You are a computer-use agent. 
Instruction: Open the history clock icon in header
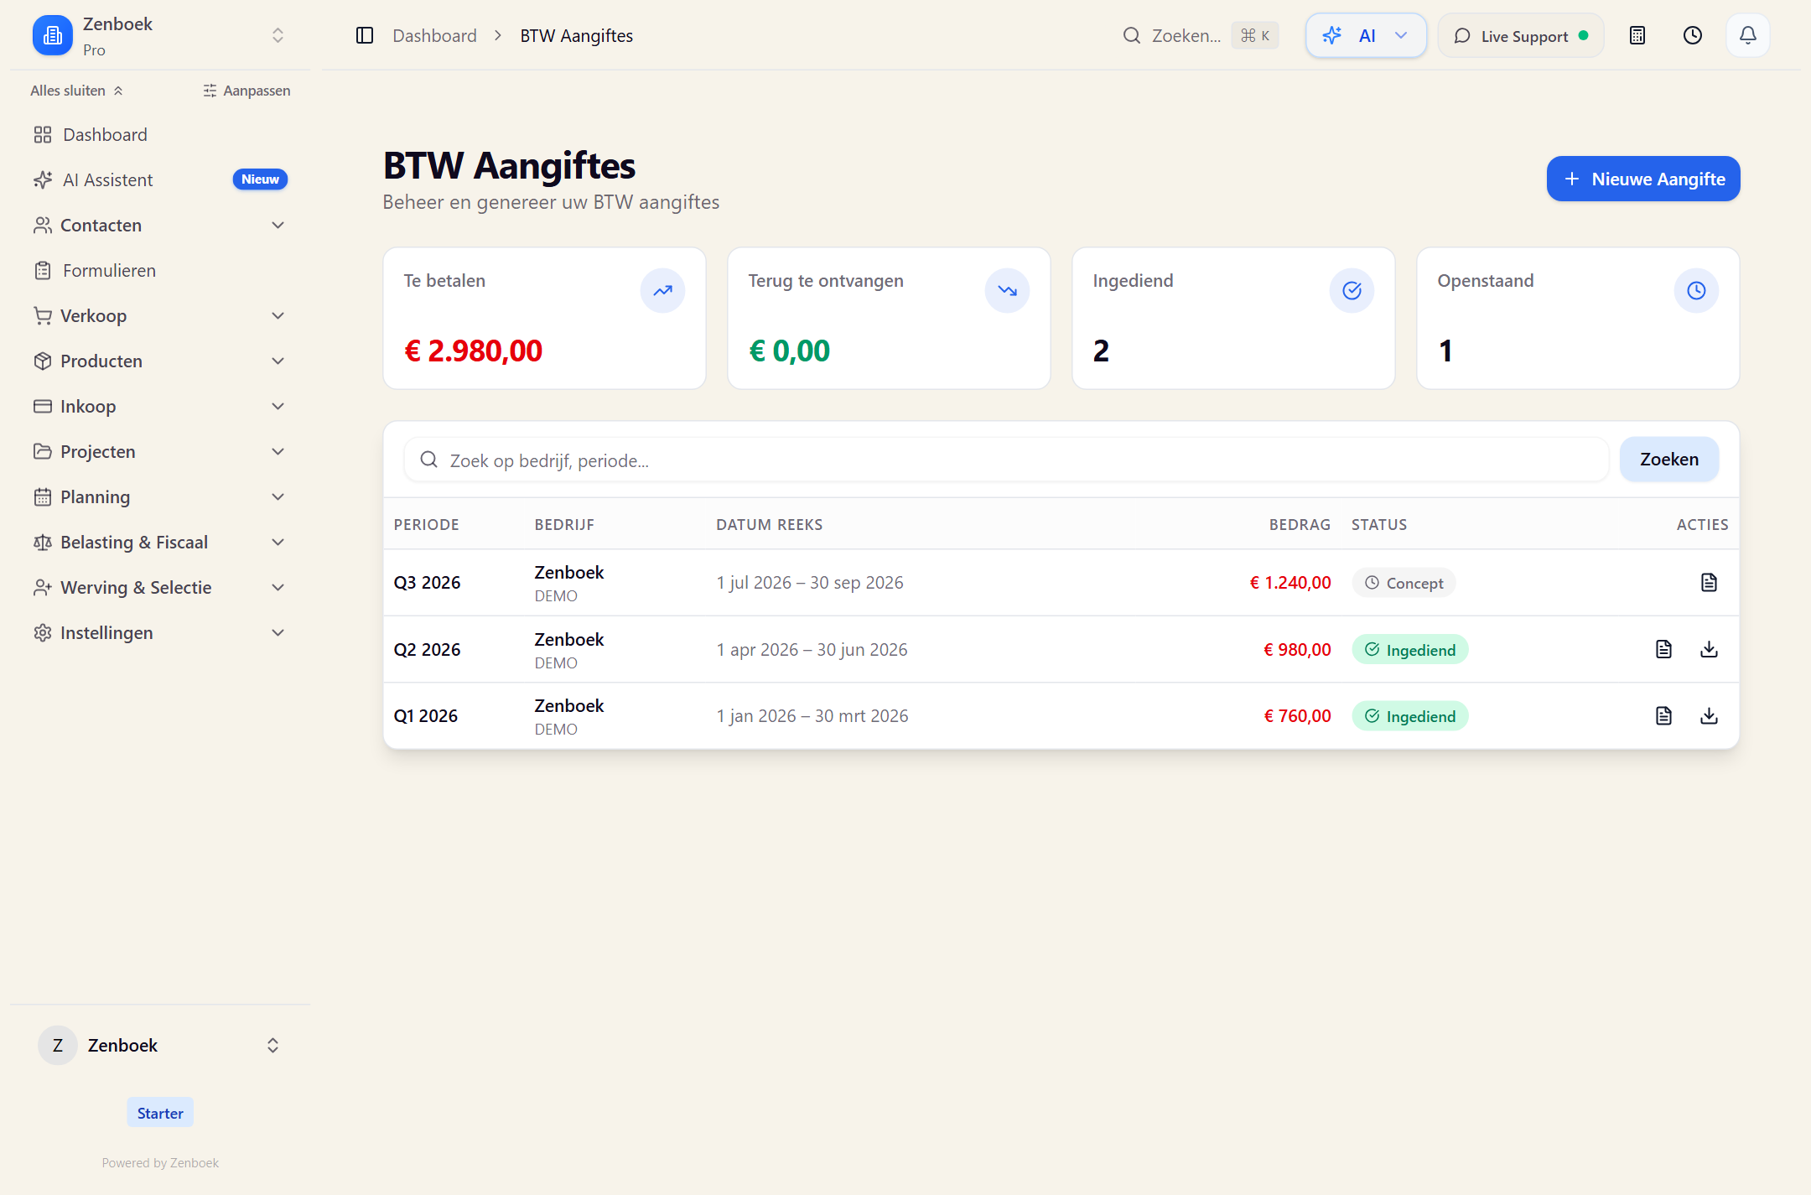click(x=1692, y=35)
